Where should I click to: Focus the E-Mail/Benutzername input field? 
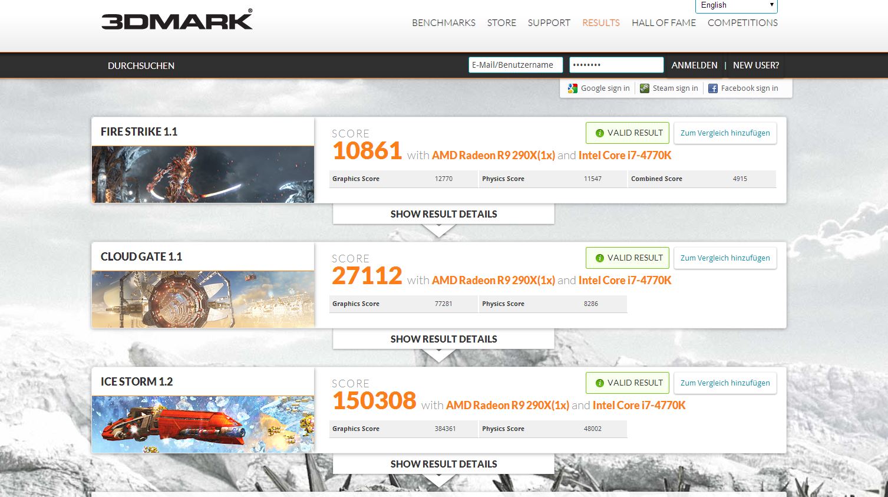tap(516, 65)
